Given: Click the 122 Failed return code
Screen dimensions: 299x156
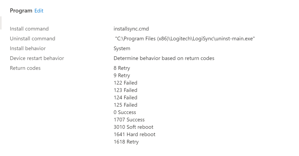Looking at the screenshot, I should point(125,83).
